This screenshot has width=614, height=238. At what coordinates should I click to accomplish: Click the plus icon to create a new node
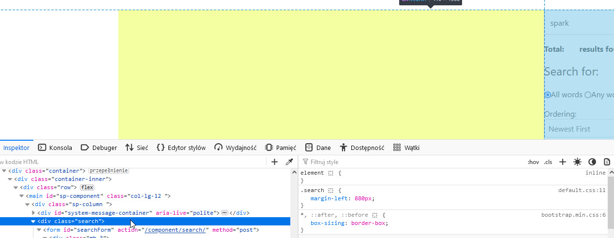coord(274,162)
